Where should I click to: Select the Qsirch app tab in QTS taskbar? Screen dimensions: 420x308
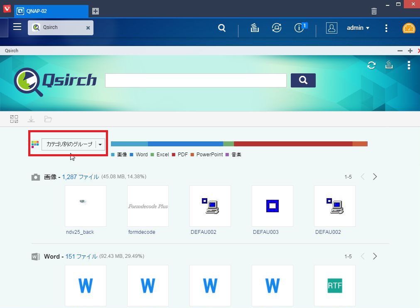pos(61,28)
